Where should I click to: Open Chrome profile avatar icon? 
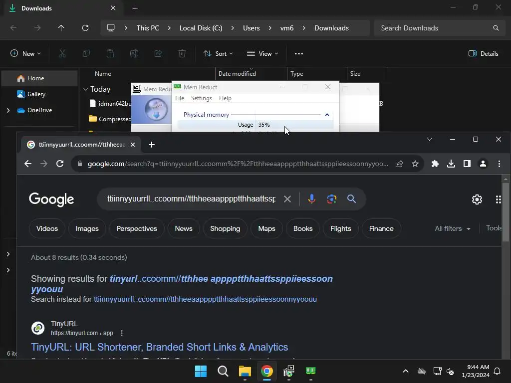(483, 164)
